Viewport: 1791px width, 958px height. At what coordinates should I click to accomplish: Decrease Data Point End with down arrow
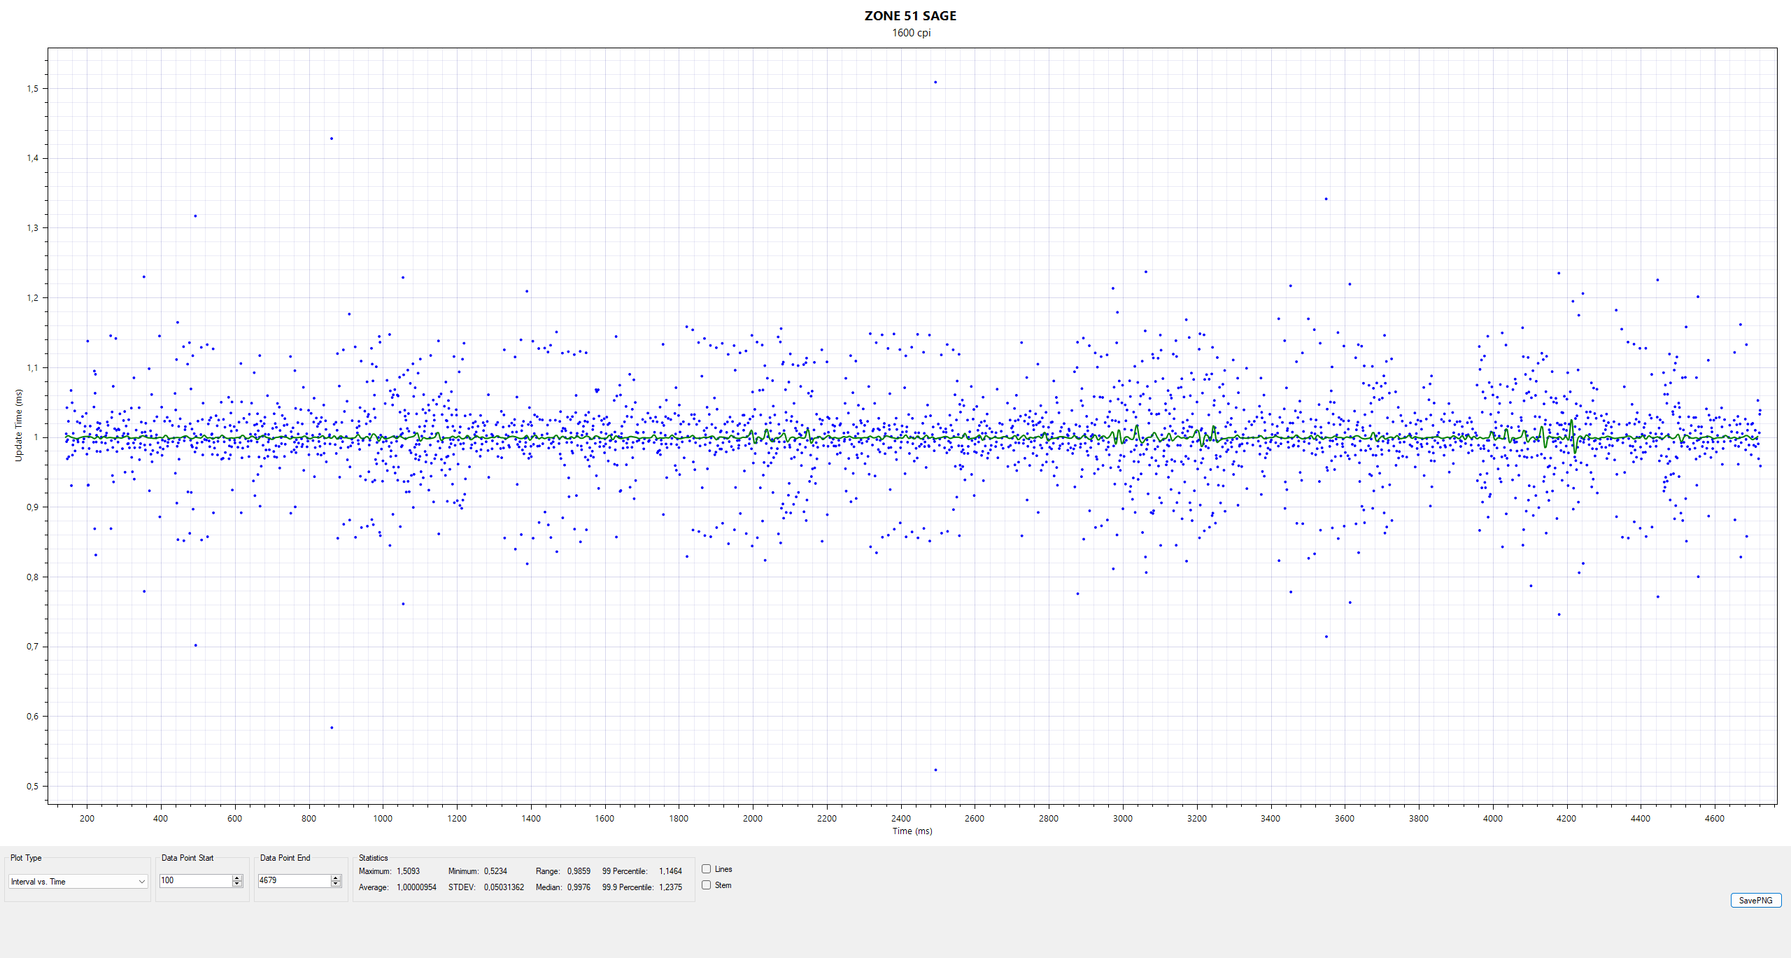[336, 884]
